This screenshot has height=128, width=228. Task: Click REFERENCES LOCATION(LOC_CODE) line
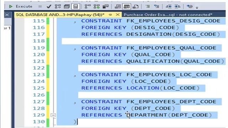coord(140,88)
